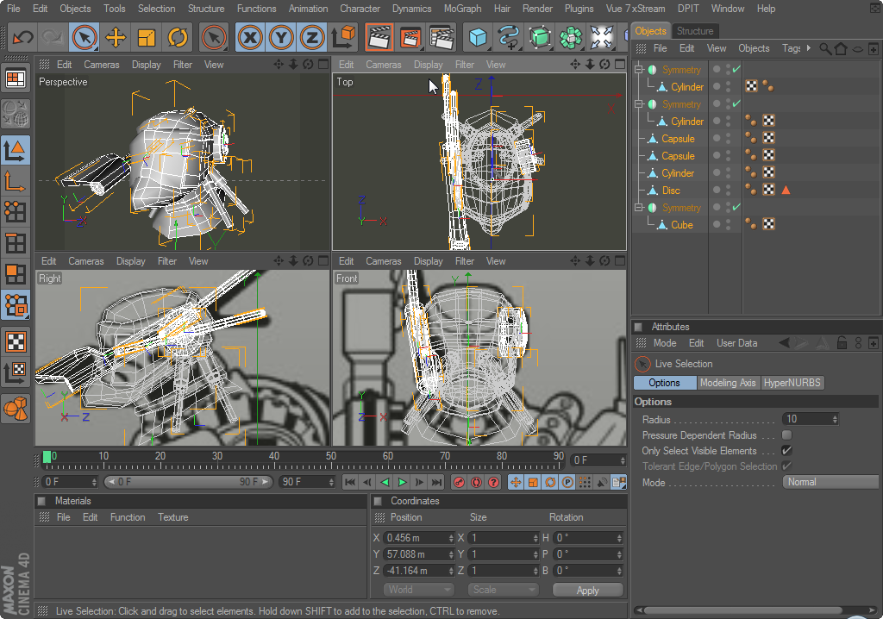Toggle the Z axis lock

point(312,38)
